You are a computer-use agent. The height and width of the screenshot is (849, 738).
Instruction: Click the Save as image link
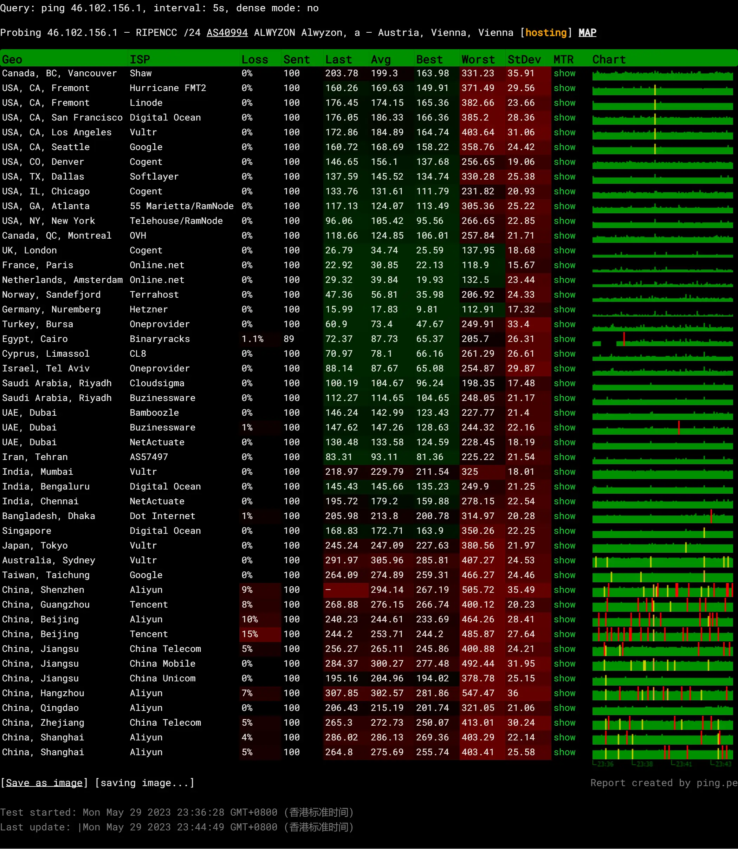44,783
